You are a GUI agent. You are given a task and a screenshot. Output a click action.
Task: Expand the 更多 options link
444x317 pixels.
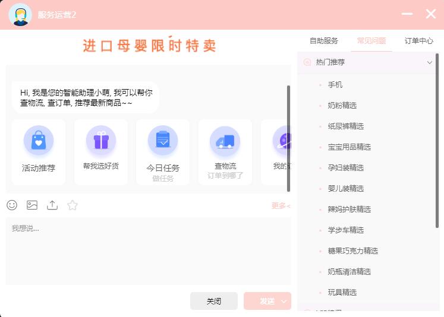[281, 205]
